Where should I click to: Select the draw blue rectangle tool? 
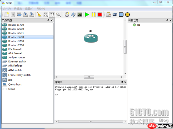(121, 15)
